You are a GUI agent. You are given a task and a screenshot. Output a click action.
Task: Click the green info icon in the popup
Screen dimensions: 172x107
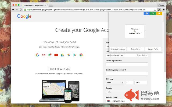[x=153, y=13]
